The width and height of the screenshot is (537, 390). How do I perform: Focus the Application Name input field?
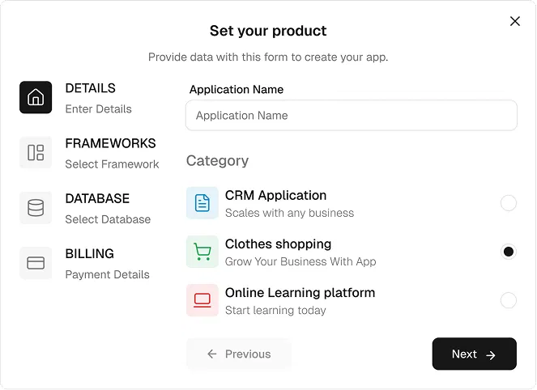(x=351, y=116)
